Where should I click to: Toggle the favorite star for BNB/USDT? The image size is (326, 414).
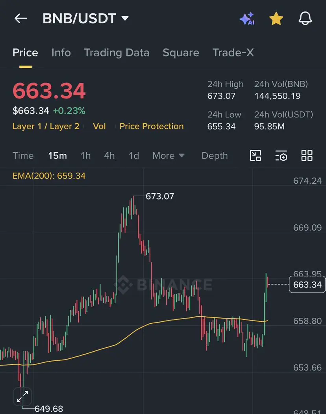[x=276, y=19]
